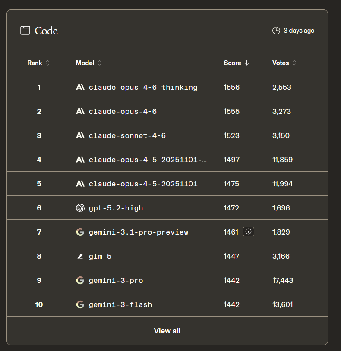Screen dimensions: 341x351
Task: Click Anthropic logo in rank 4 row
Action: click(80, 160)
